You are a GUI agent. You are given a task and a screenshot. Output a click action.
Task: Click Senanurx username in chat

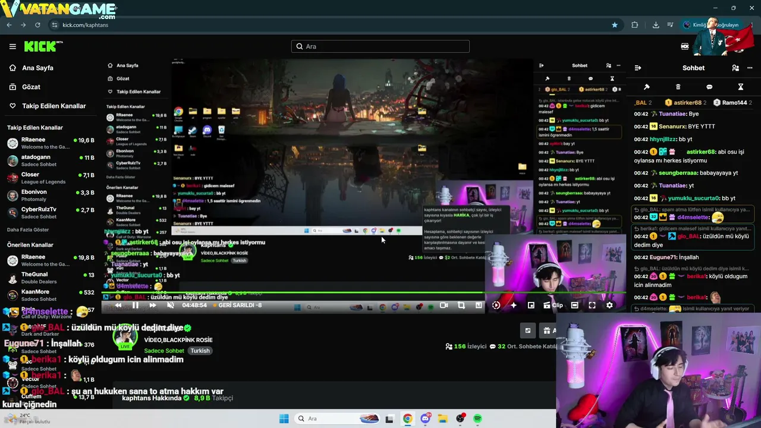click(x=672, y=127)
